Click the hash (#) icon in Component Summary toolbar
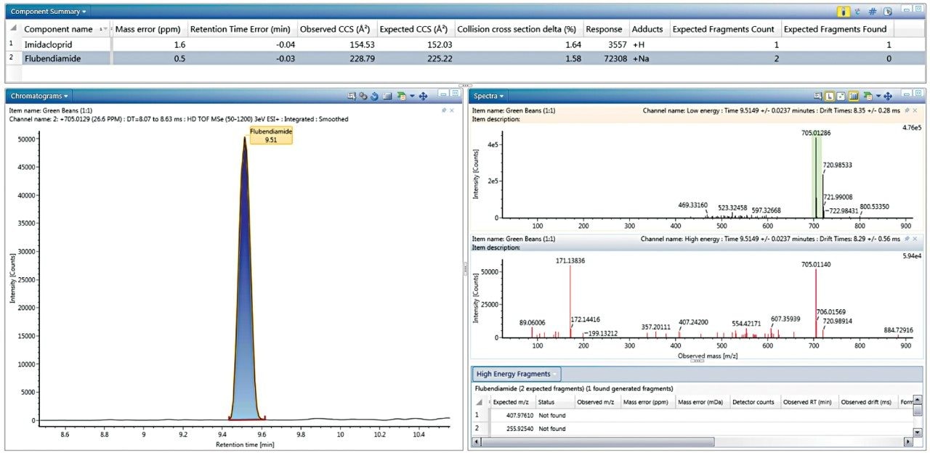Viewport: 930px width, 455px height. 873,12
